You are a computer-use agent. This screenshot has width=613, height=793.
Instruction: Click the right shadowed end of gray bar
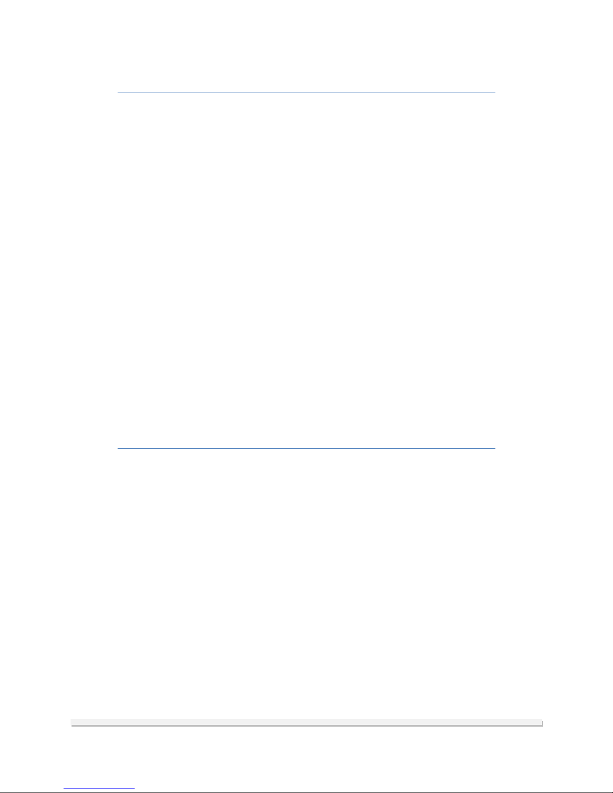(x=541, y=722)
